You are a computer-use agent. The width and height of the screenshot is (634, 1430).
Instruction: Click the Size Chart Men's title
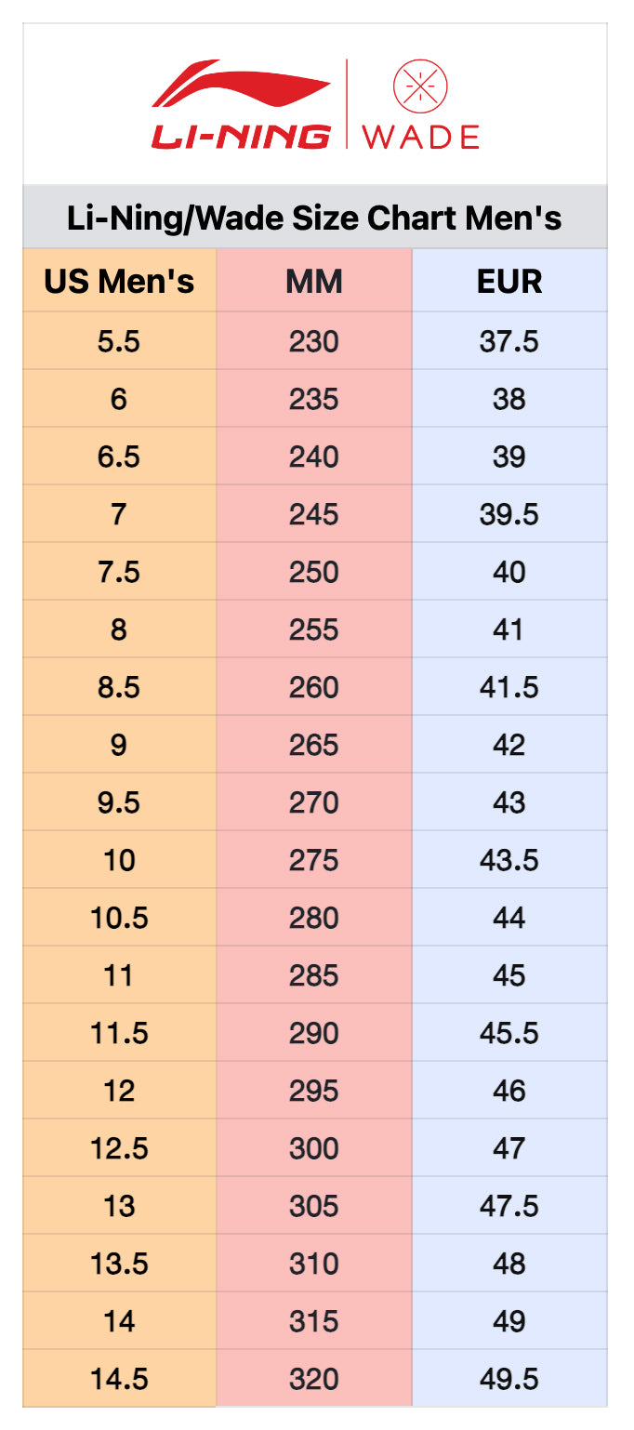[314, 218]
